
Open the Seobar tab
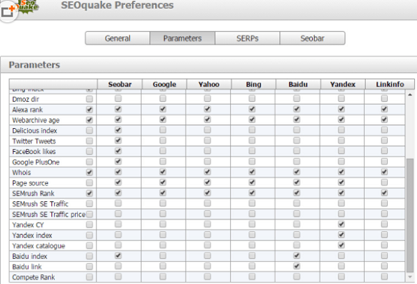coord(312,38)
